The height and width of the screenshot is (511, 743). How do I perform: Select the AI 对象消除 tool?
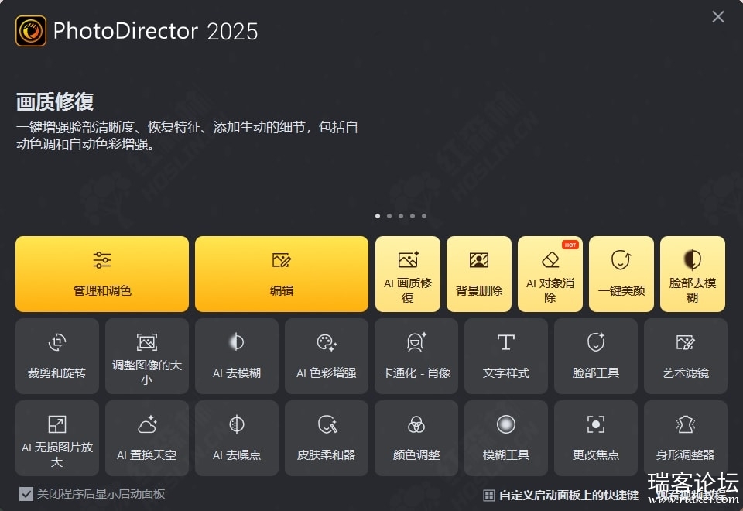point(550,274)
